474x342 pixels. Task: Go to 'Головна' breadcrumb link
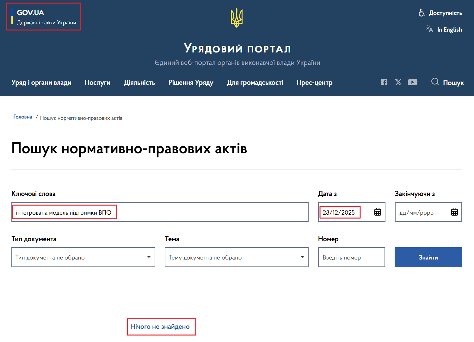click(x=23, y=117)
